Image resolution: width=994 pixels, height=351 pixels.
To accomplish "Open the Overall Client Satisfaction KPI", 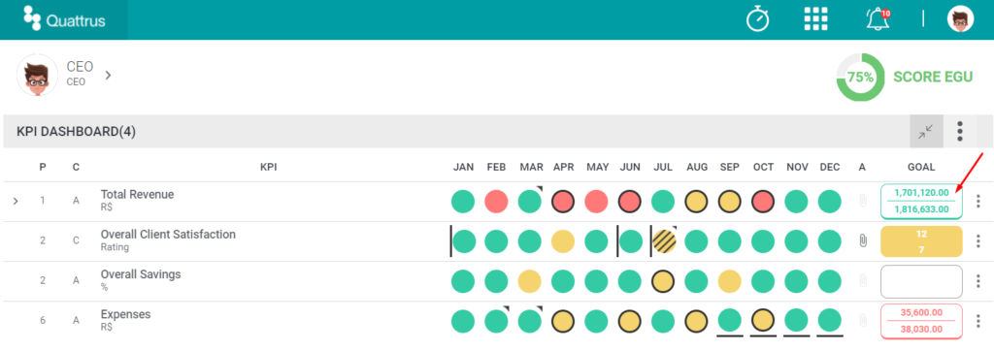I will [168, 235].
